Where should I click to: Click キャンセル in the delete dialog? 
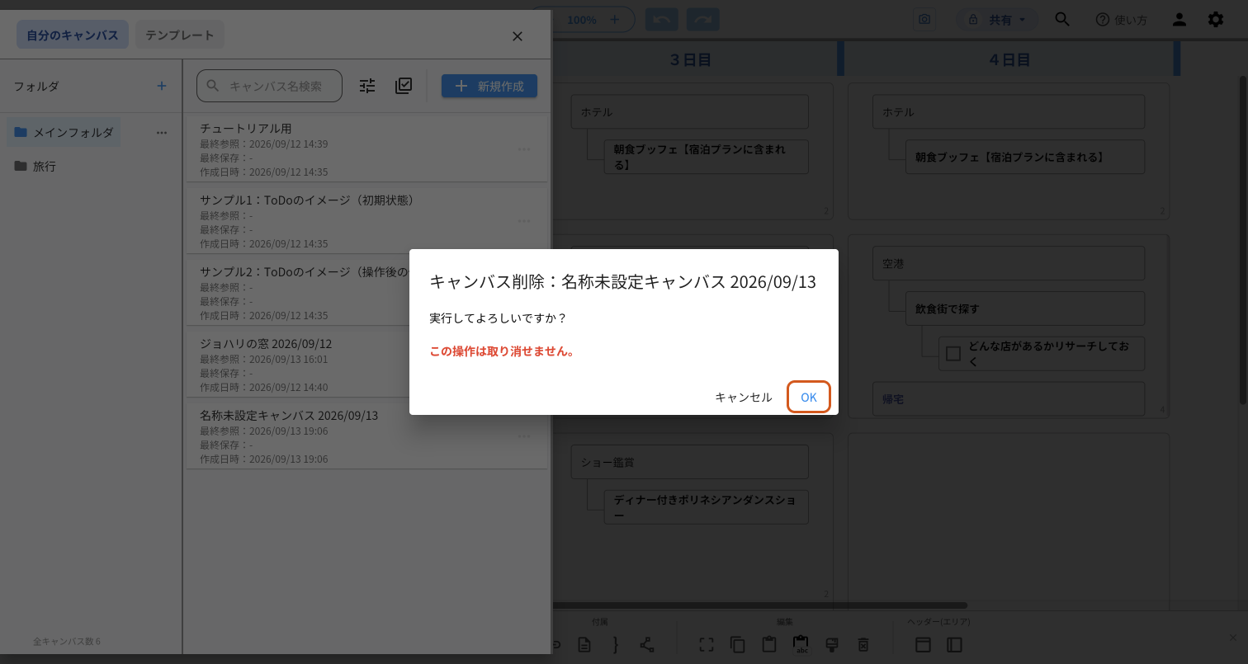743,397
